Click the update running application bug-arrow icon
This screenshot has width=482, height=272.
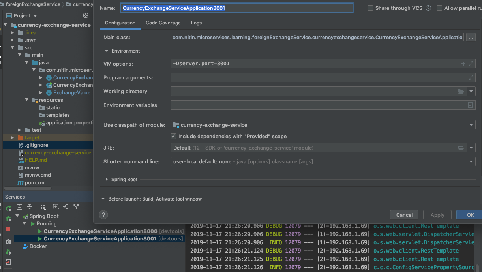point(8,252)
